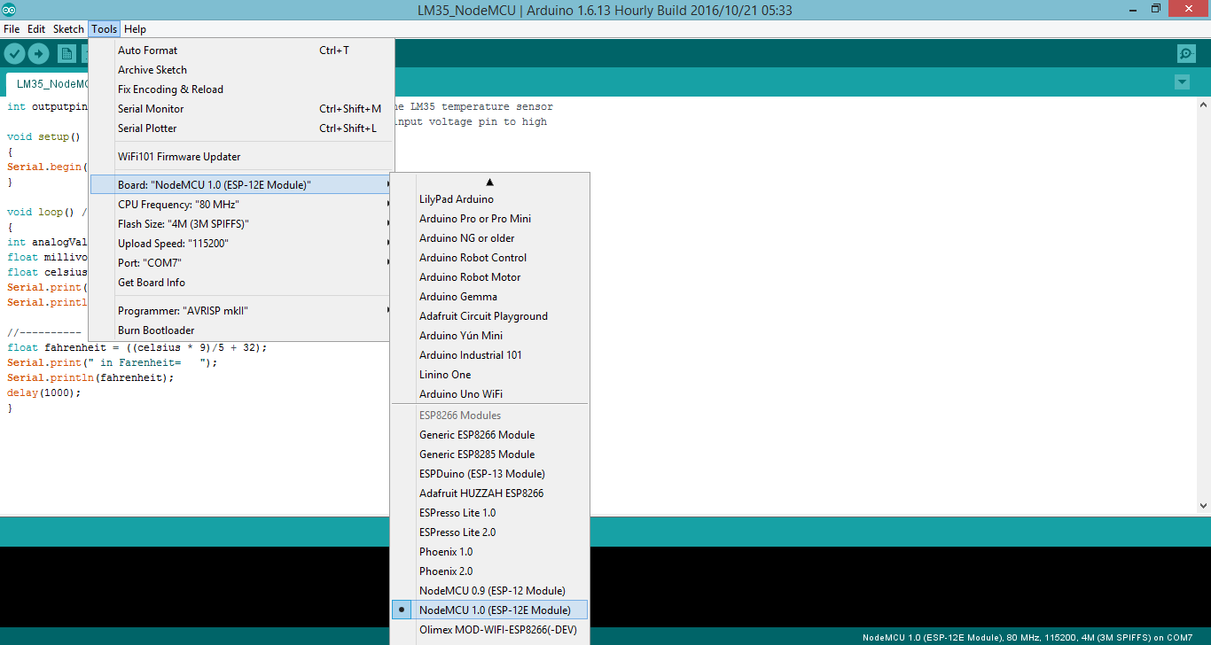Open Serial Monitor from Tools menu
Image resolution: width=1211 pixels, height=645 pixels.
[242, 109]
